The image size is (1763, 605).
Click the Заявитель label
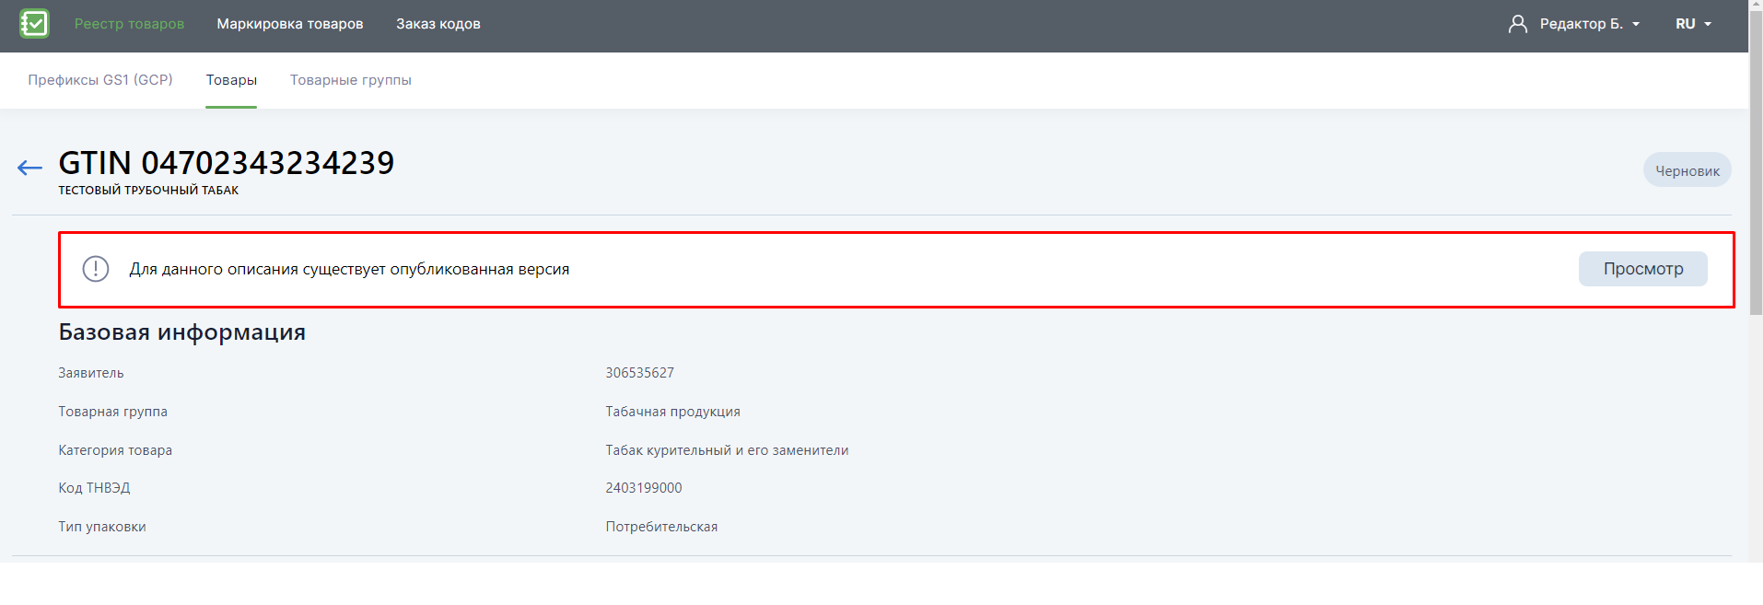pos(91,373)
